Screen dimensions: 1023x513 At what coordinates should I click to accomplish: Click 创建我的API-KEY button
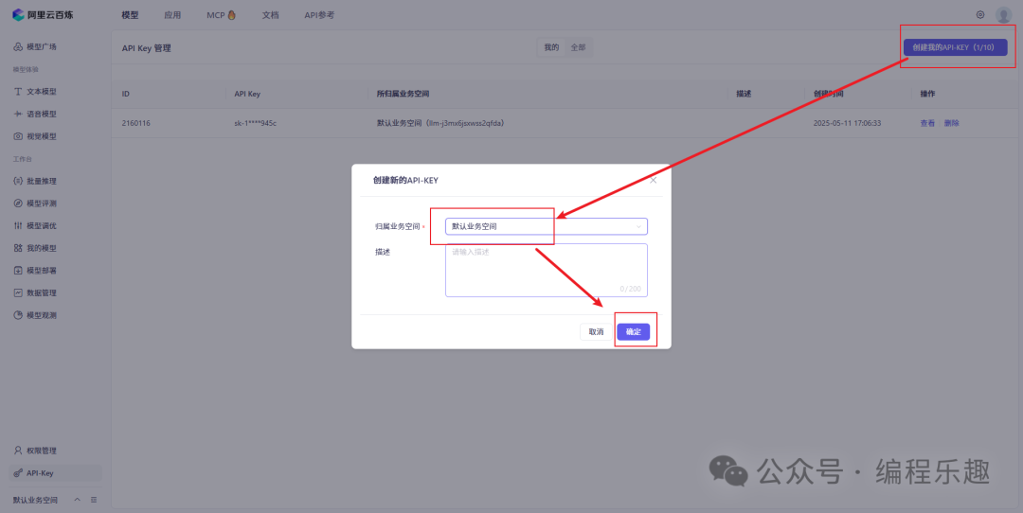tap(955, 47)
